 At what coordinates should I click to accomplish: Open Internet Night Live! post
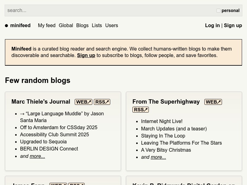pos(162,121)
